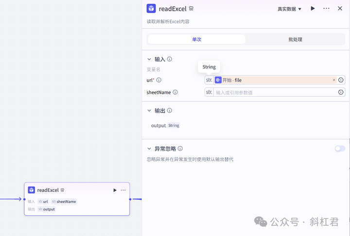
Task: Open the 真实数据 dropdown
Action: click(289, 9)
